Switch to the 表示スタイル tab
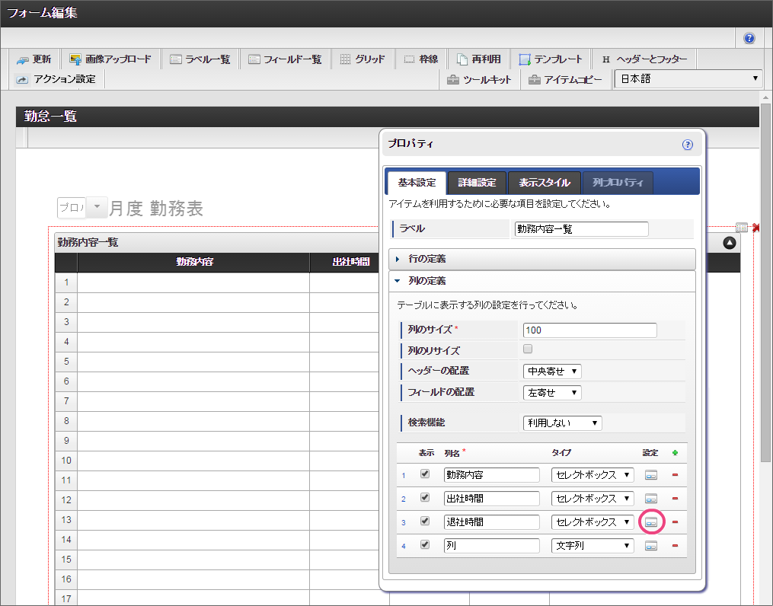This screenshot has height=606, width=773. click(x=544, y=183)
